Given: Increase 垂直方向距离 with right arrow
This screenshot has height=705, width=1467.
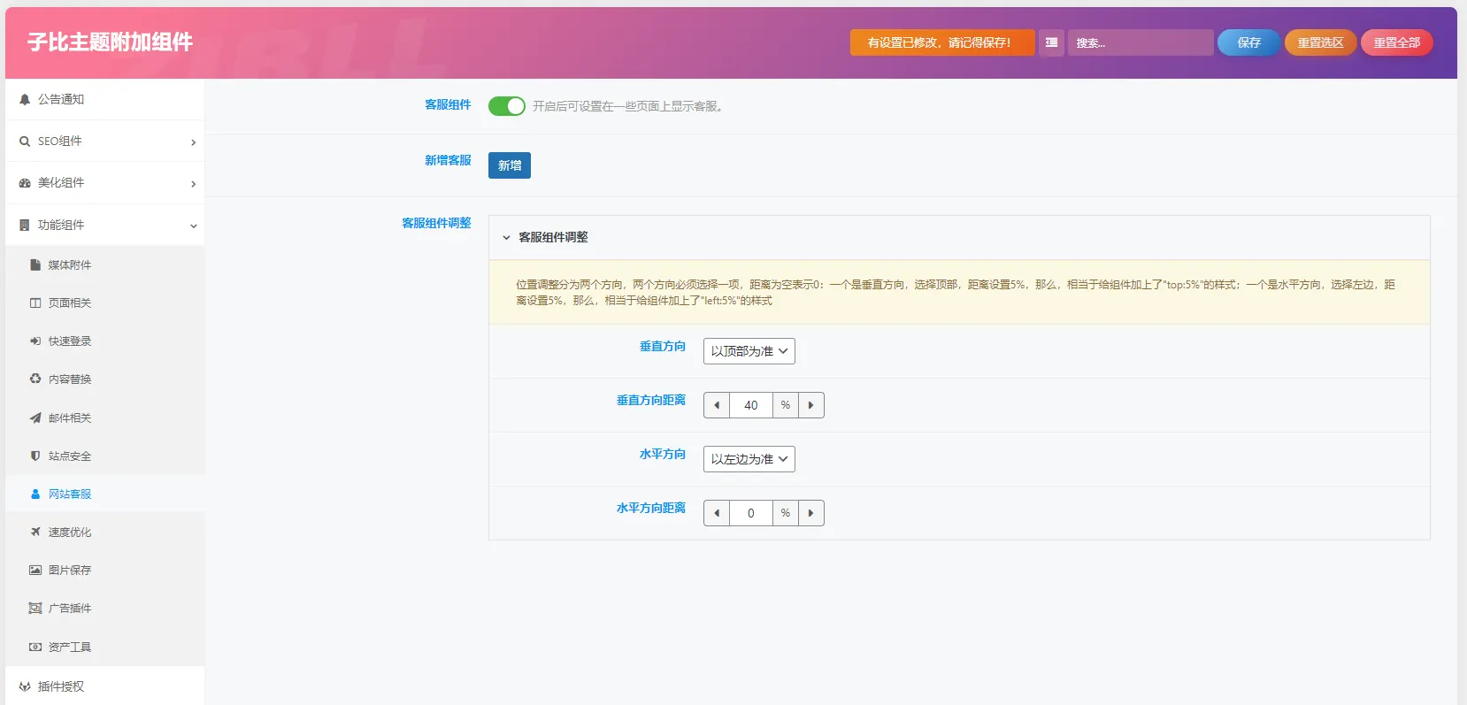Looking at the screenshot, I should [x=810, y=405].
